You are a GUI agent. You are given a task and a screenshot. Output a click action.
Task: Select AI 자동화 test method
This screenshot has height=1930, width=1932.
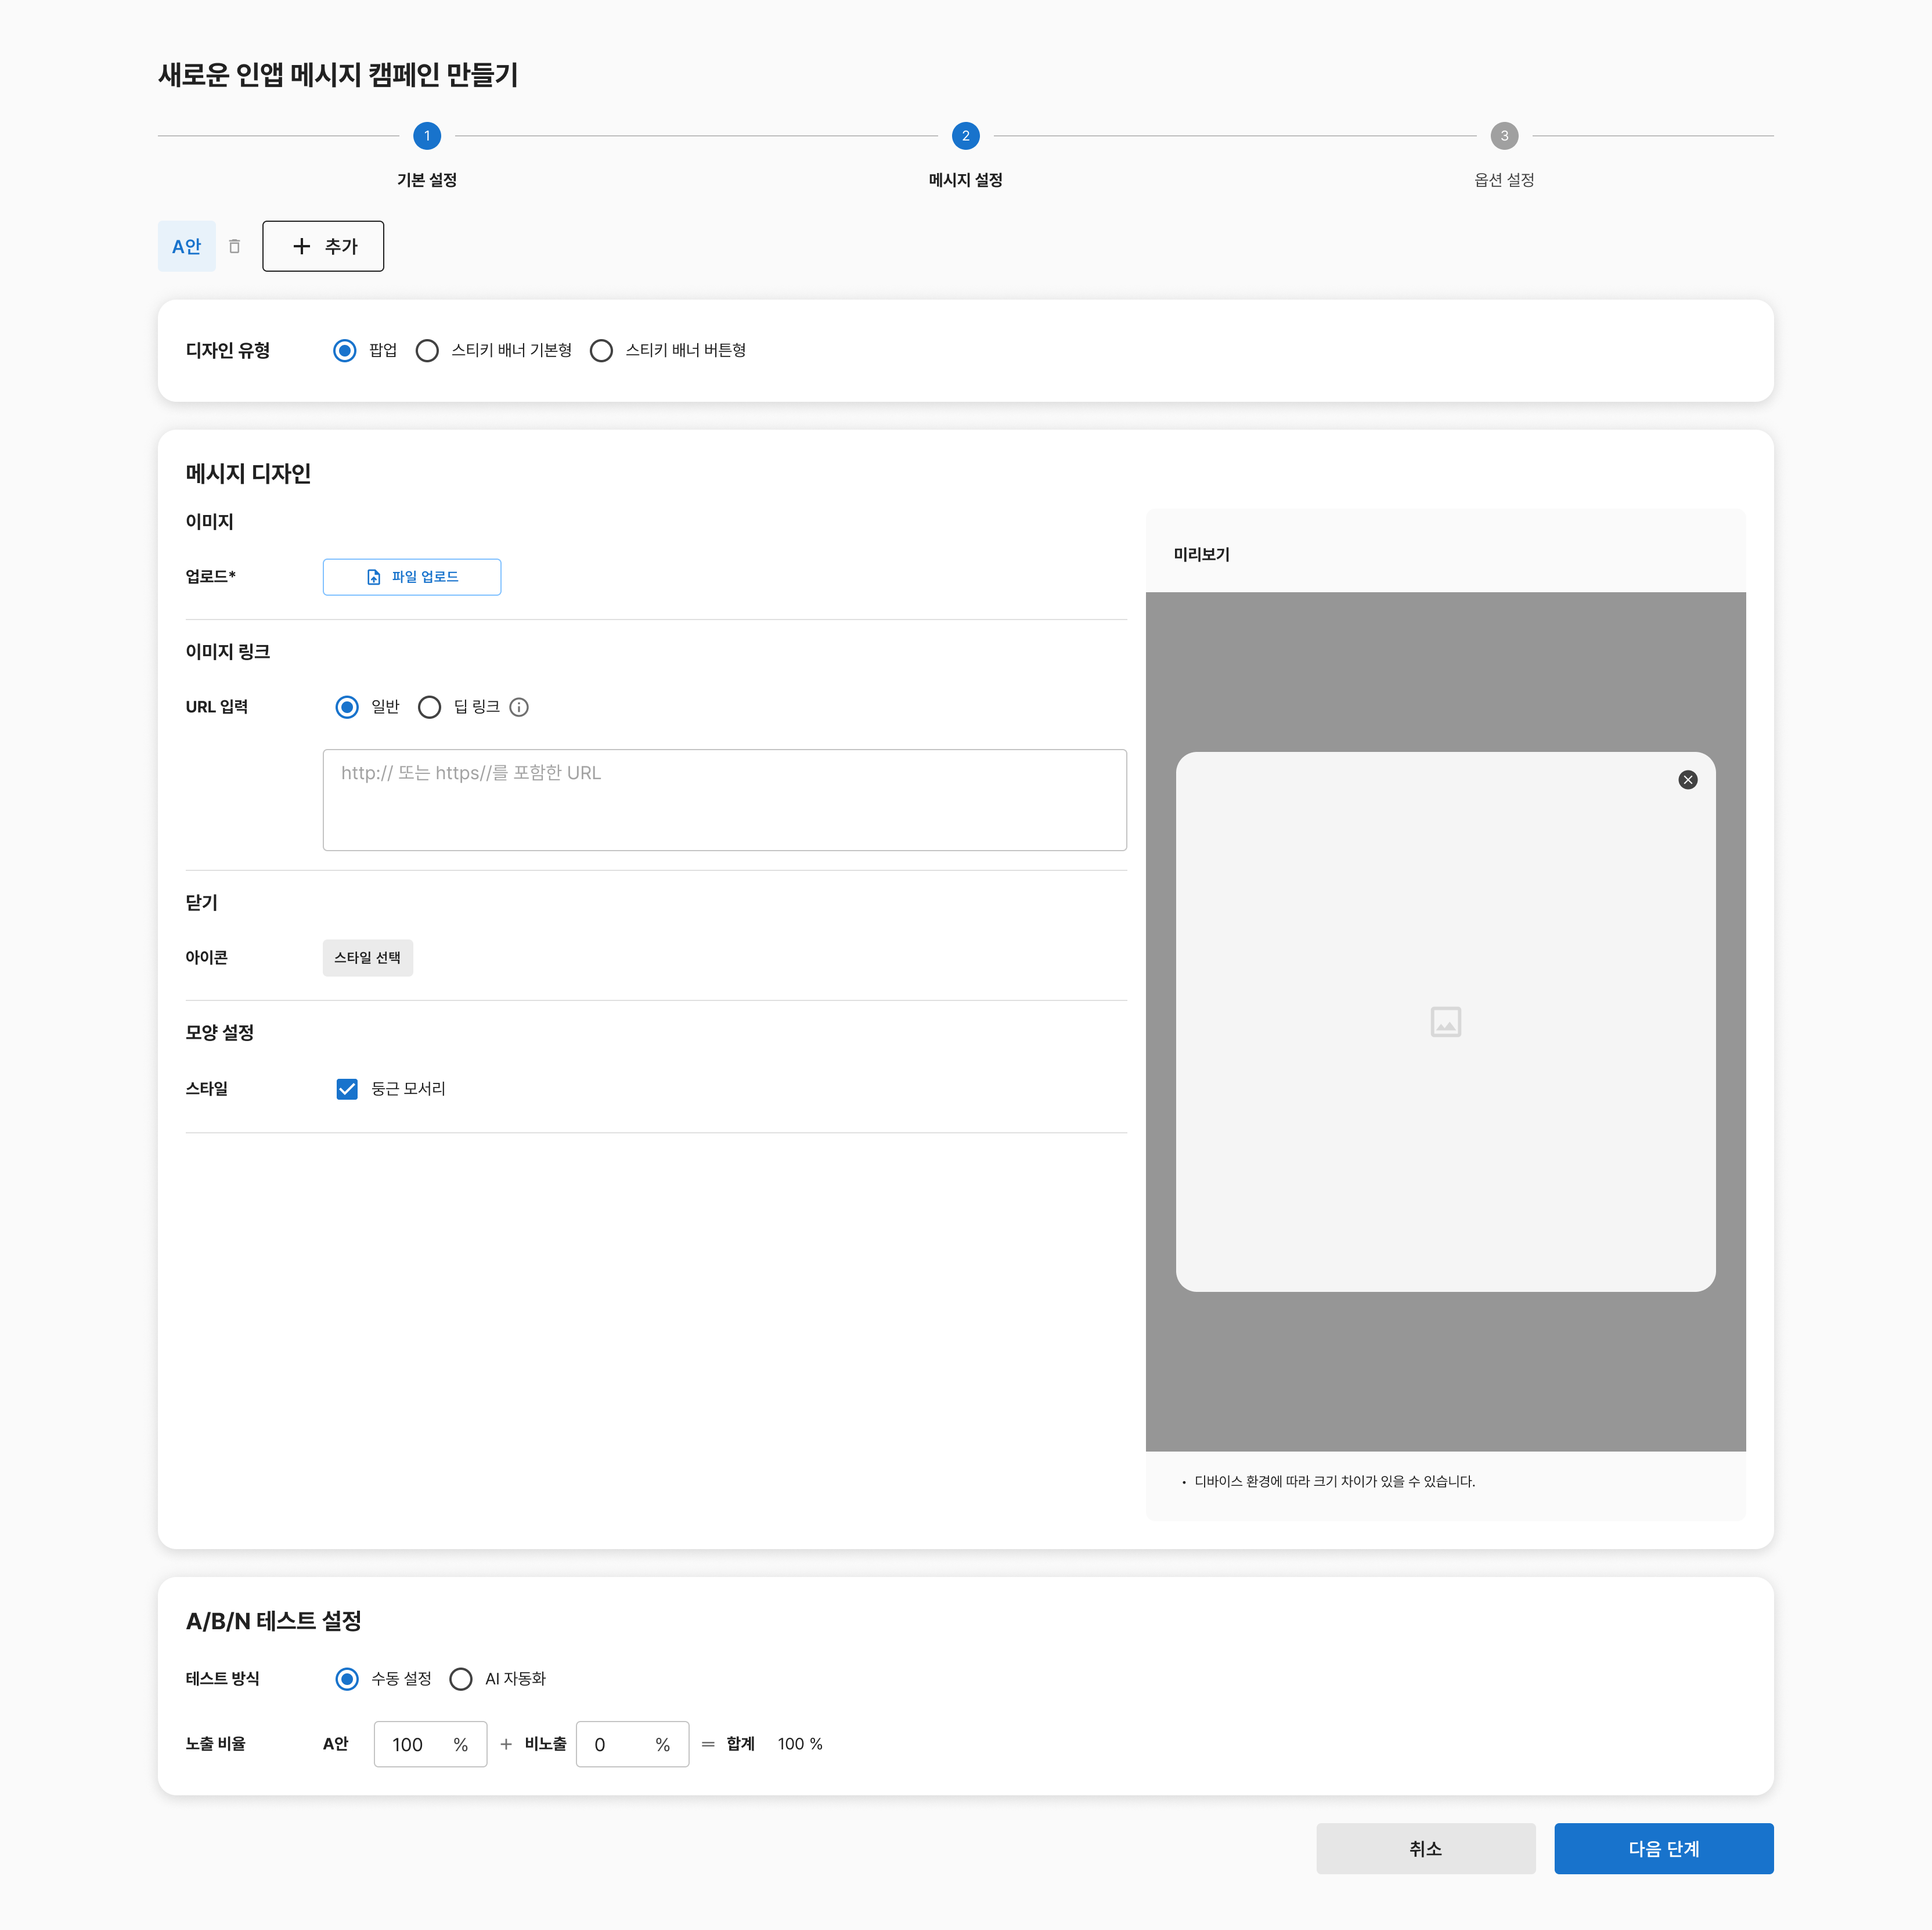[x=461, y=1679]
